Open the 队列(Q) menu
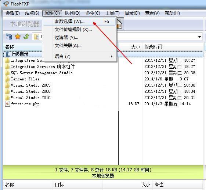This screenshot has height=190, width=206. pyautogui.click(x=73, y=13)
